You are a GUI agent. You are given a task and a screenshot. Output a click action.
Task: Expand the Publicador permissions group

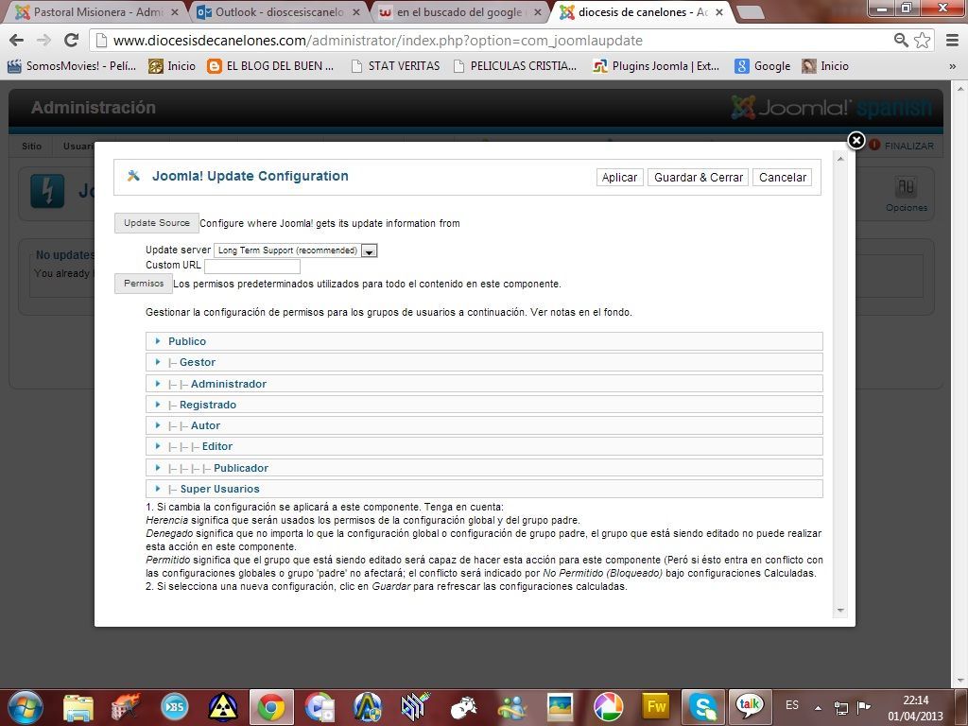484,467
